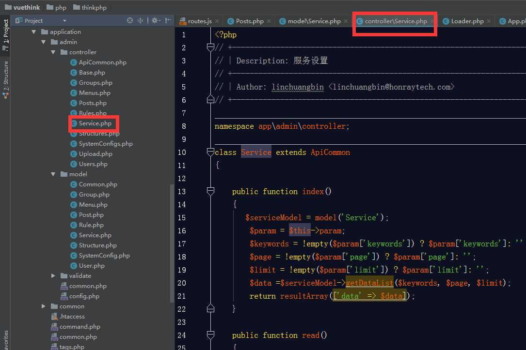Click the scroll-from-source target icon in Project panel
This screenshot has width=526, height=350.
click(x=130, y=20)
